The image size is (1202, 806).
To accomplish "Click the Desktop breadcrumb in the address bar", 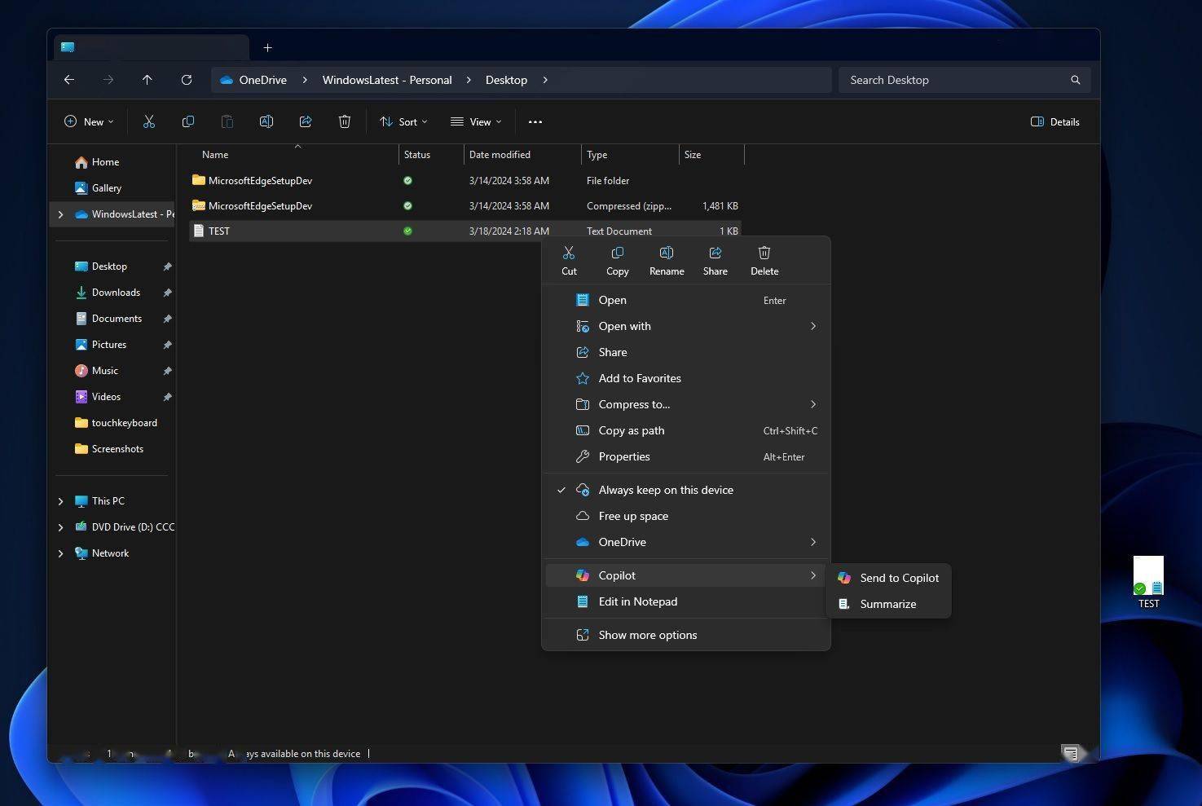I will pyautogui.click(x=506, y=80).
